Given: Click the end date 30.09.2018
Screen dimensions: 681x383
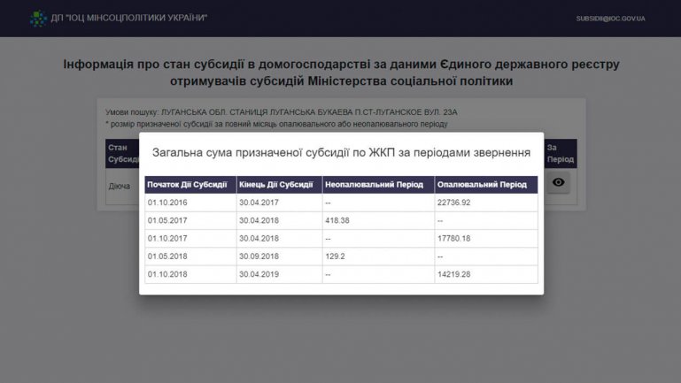Looking at the screenshot, I should click(x=259, y=257).
